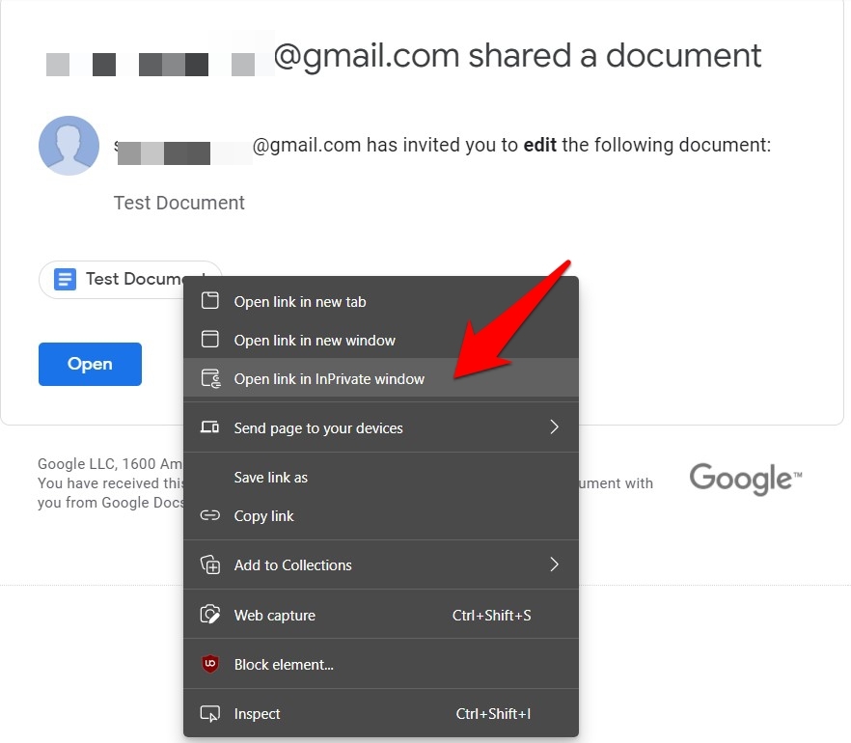This screenshot has height=743, width=851.
Task: Choose Open link in new tab
Action: pyautogui.click(x=381, y=301)
